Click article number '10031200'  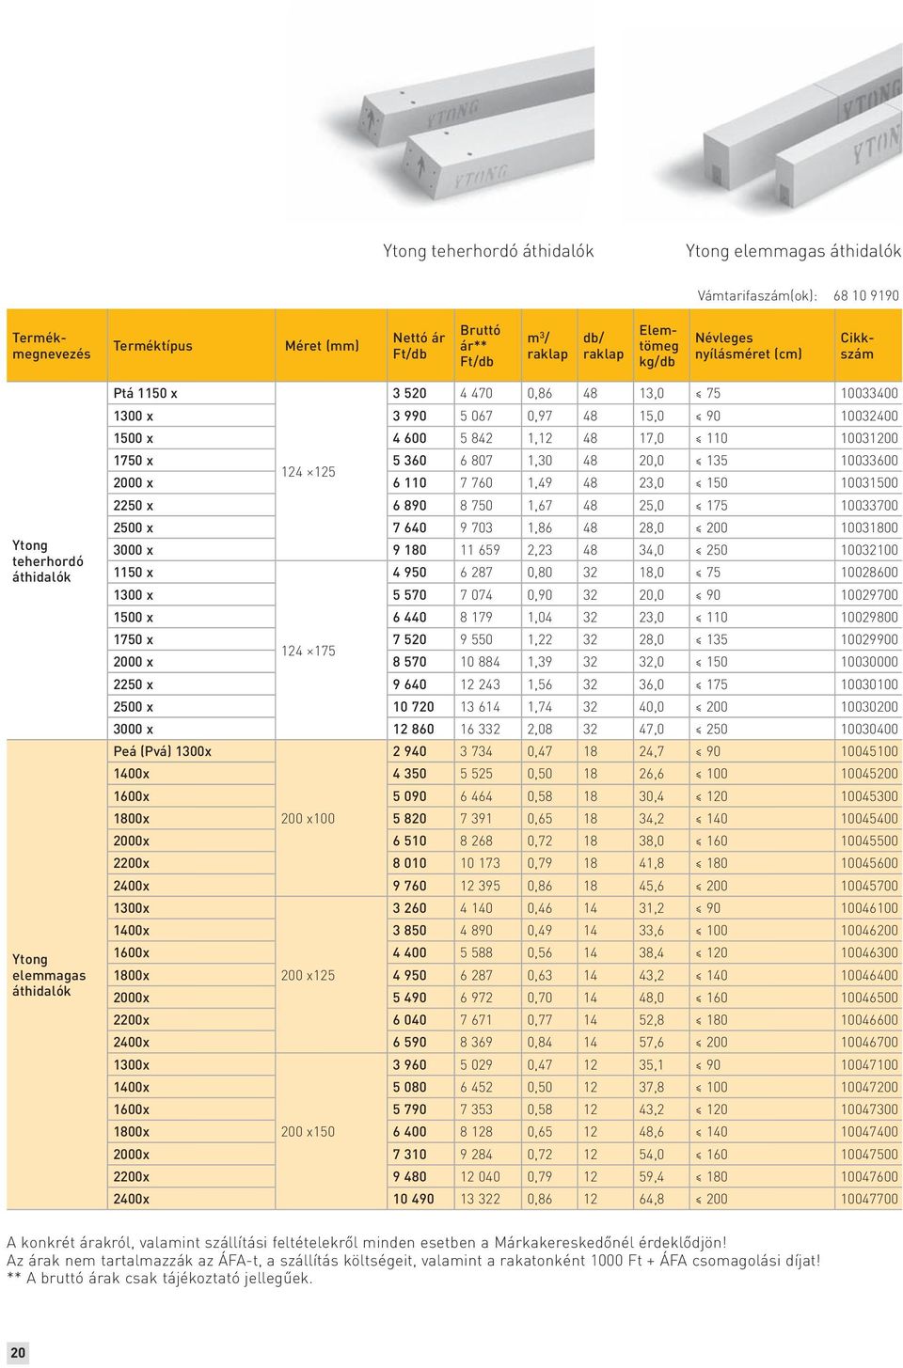[x=869, y=438]
